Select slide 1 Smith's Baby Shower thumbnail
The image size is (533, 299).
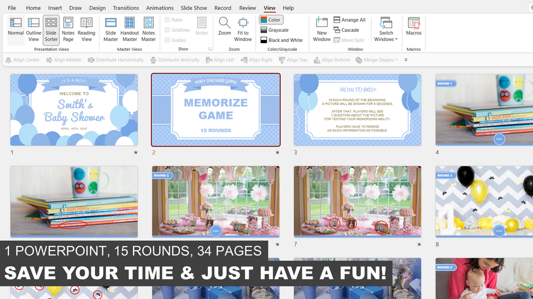tap(74, 110)
